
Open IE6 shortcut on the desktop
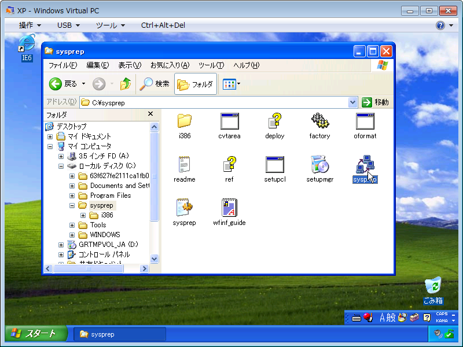[x=27, y=48]
